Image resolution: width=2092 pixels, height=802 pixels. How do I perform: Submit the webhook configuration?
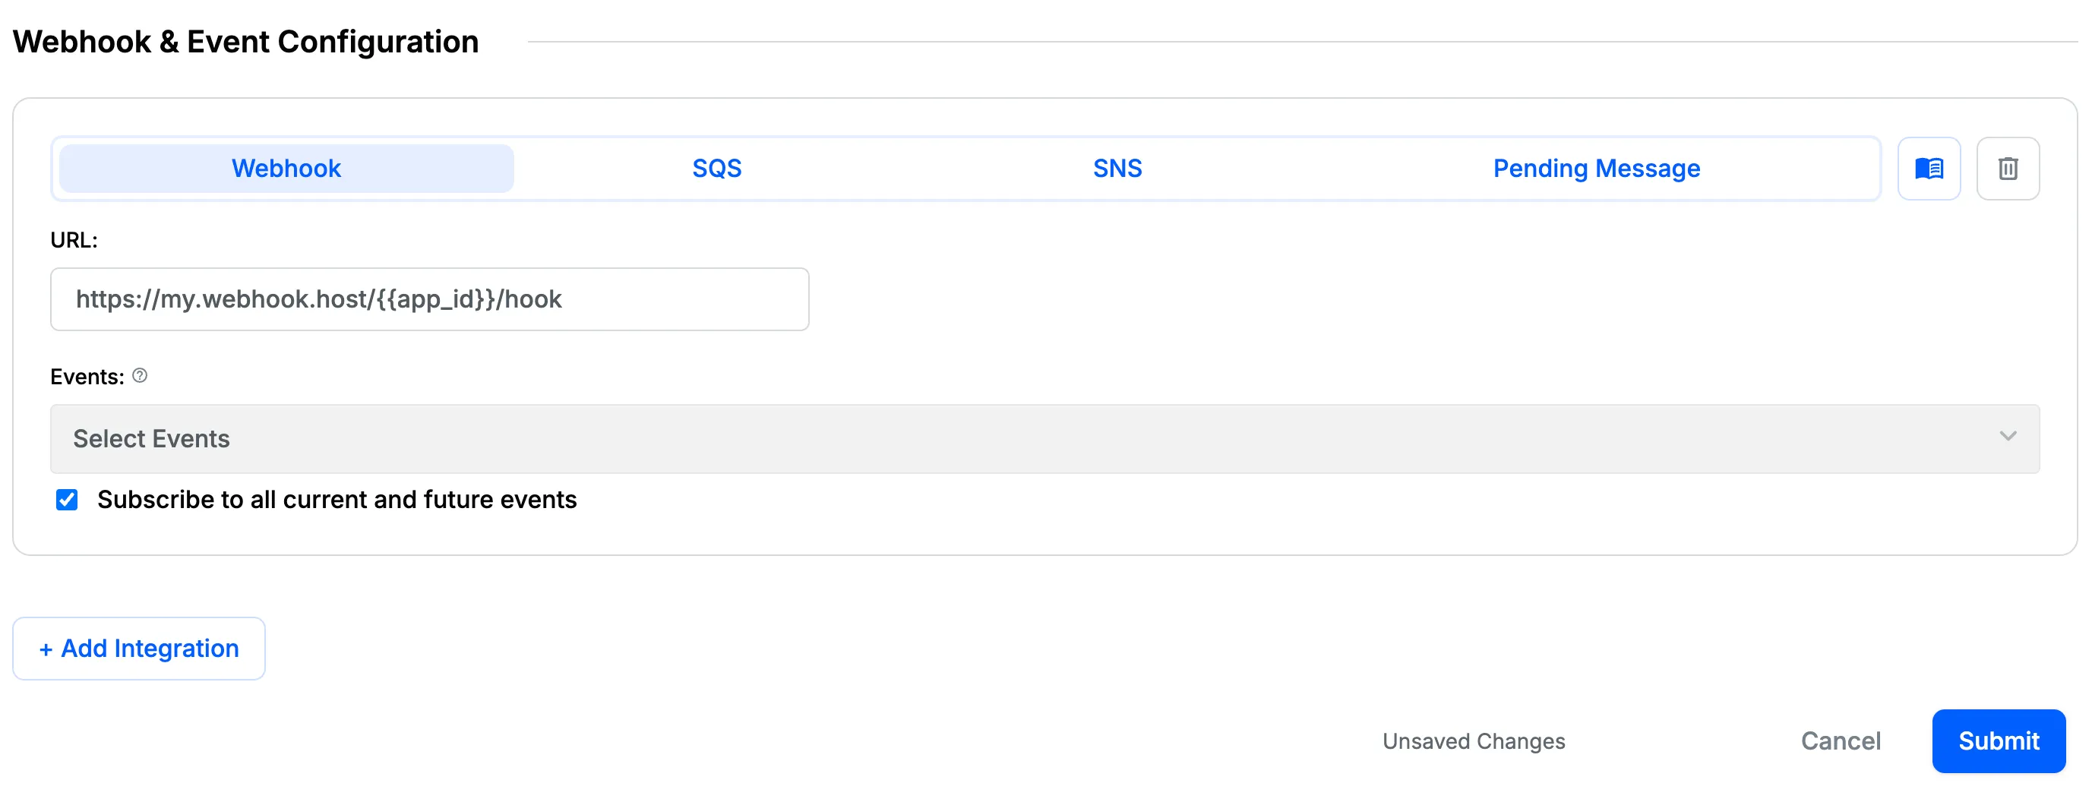click(x=1998, y=741)
